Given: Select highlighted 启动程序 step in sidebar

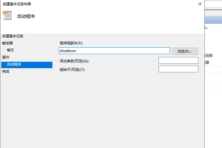Looking at the screenshot, I should [x=27, y=65].
